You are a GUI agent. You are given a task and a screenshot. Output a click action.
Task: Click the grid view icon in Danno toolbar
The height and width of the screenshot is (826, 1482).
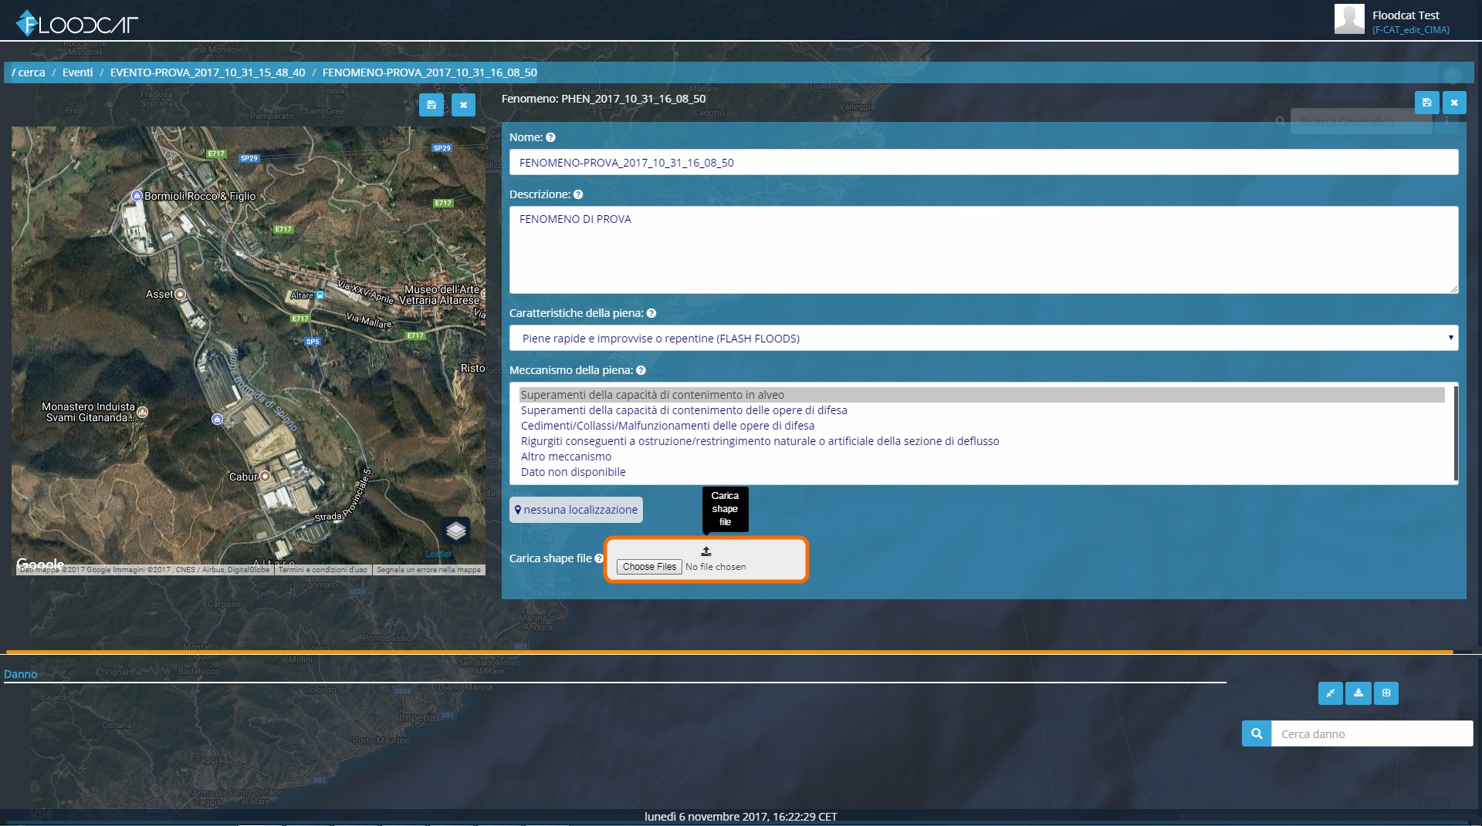[x=1386, y=693]
